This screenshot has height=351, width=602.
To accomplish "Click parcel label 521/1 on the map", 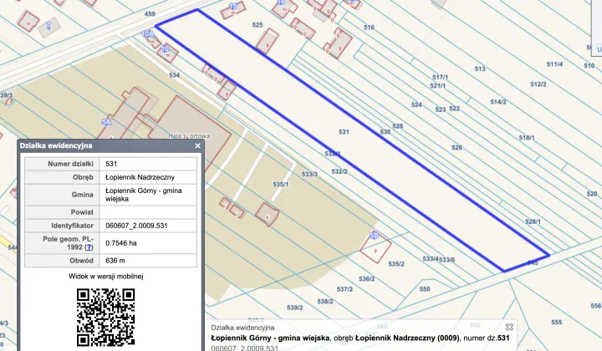I will [x=437, y=85].
